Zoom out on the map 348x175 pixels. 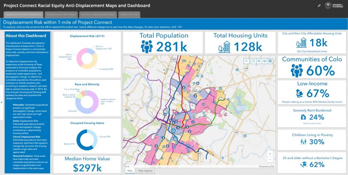269,159
